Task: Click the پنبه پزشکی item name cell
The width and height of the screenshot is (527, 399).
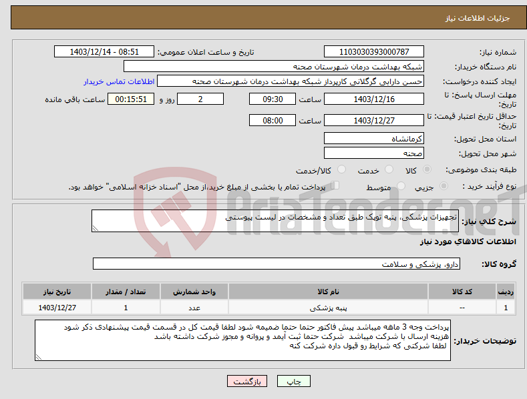Action: pyautogui.click(x=328, y=308)
